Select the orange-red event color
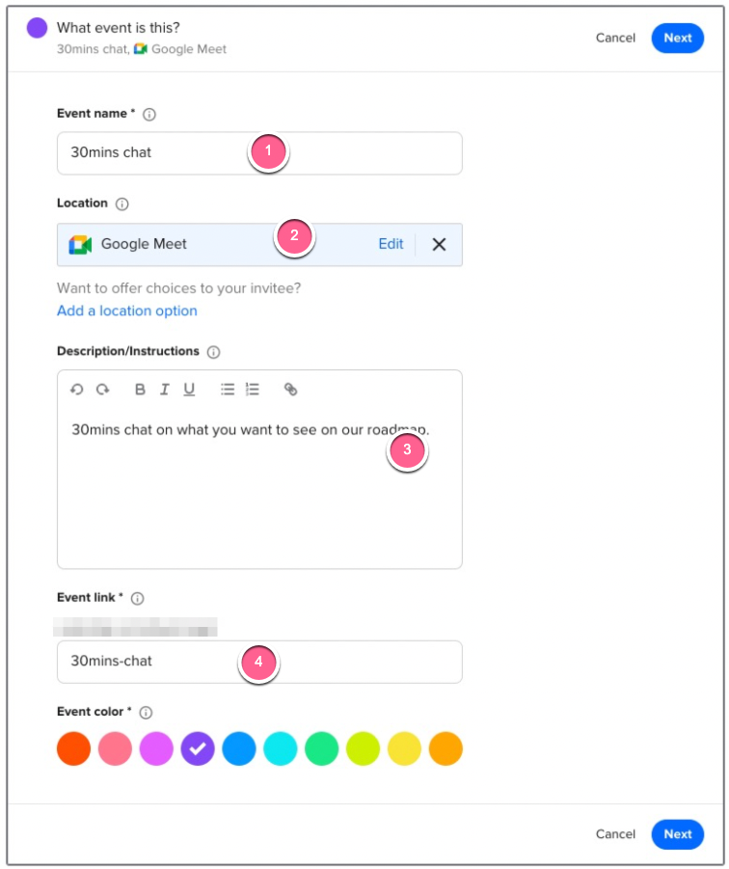Viewport: 729px width, 869px height. (73, 748)
